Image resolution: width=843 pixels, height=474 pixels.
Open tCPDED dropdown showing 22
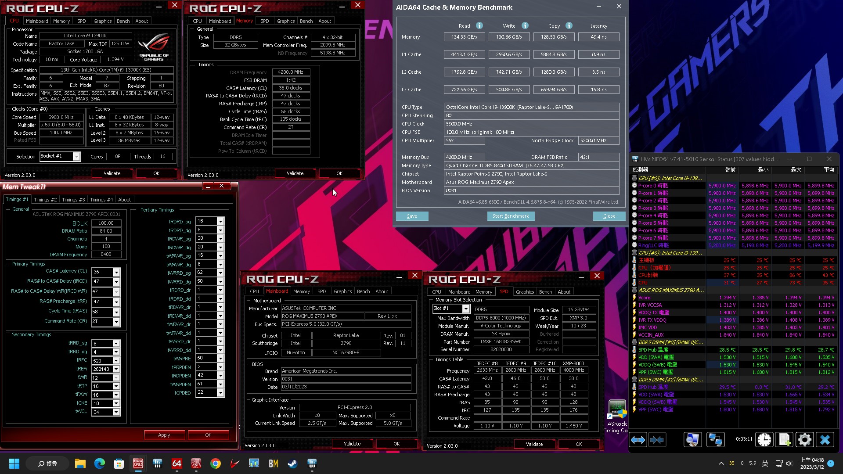[220, 393]
